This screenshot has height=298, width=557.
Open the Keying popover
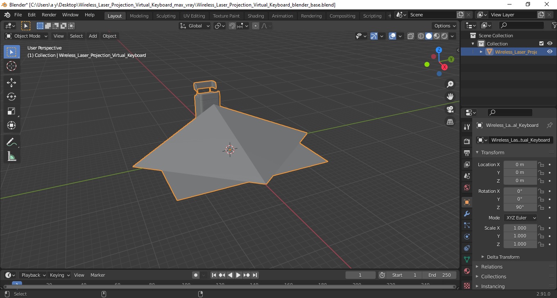(59, 275)
